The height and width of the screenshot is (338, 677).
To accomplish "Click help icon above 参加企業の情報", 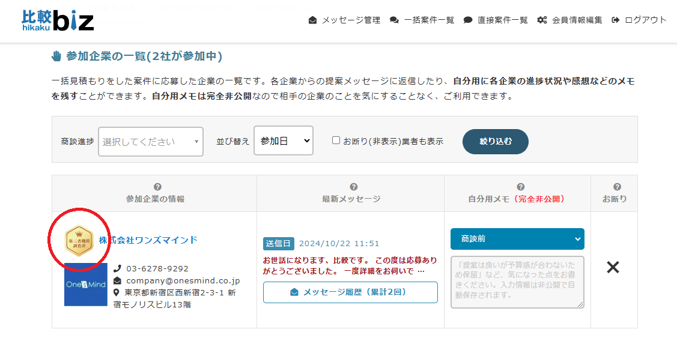I will click(157, 187).
